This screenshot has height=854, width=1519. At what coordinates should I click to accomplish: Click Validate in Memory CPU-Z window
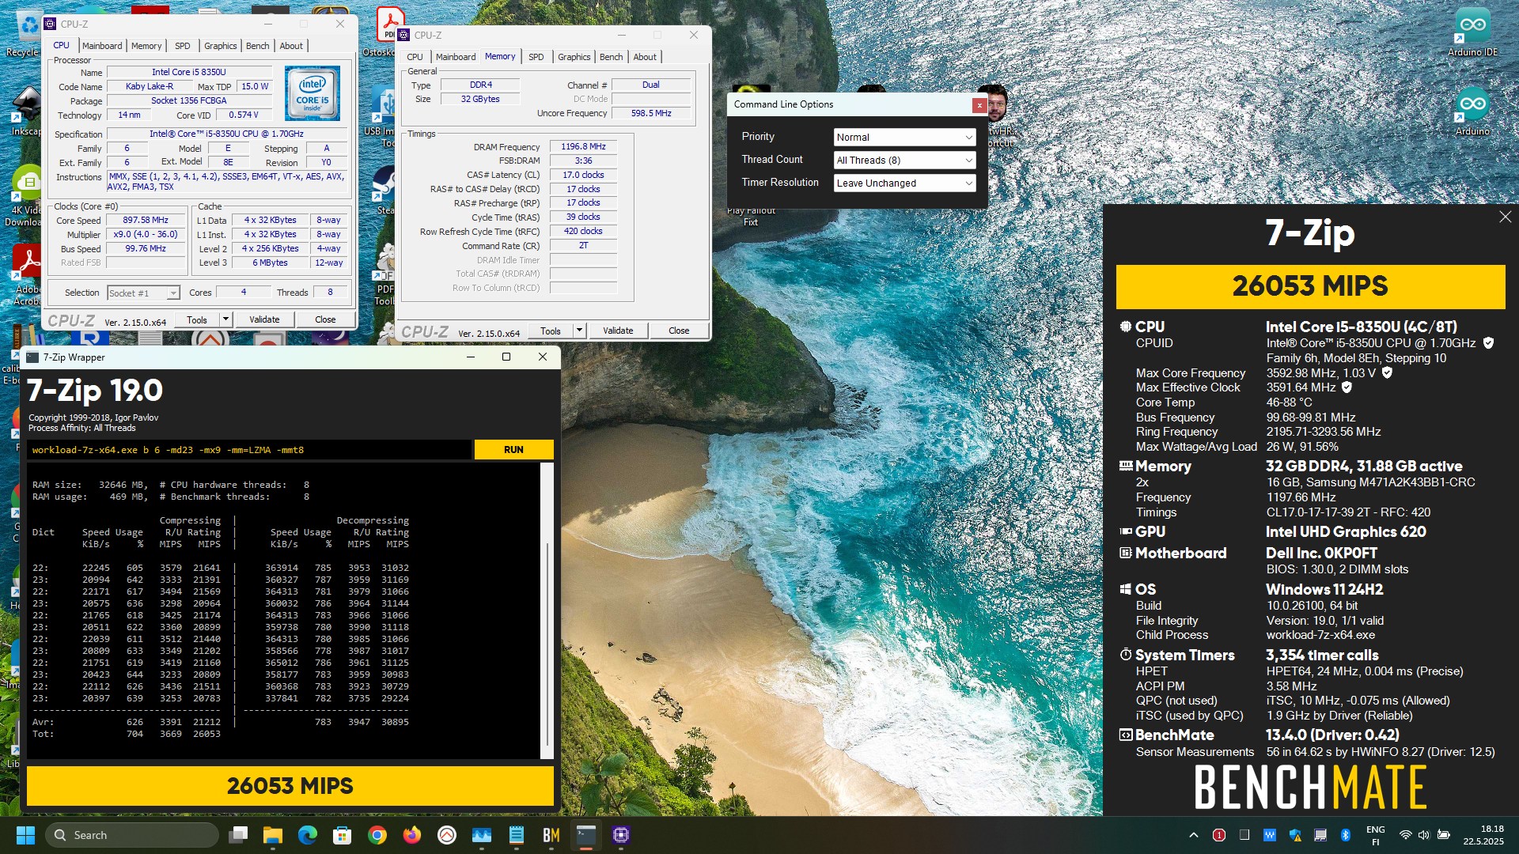click(618, 331)
